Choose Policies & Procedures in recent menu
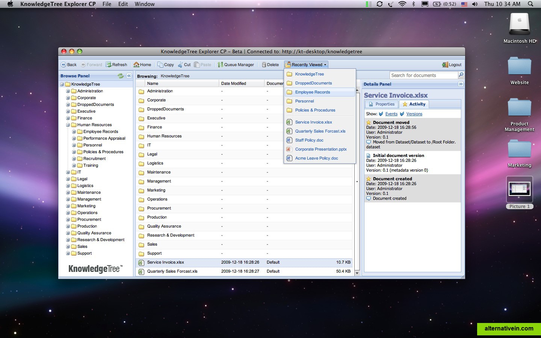This screenshot has height=338, width=541. point(320,110)
